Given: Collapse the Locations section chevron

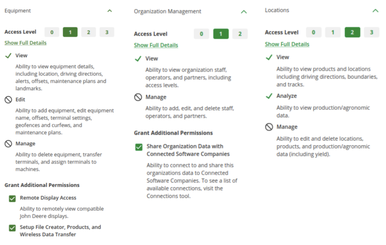Looking at the screenshot, I should tap(375, 11).
